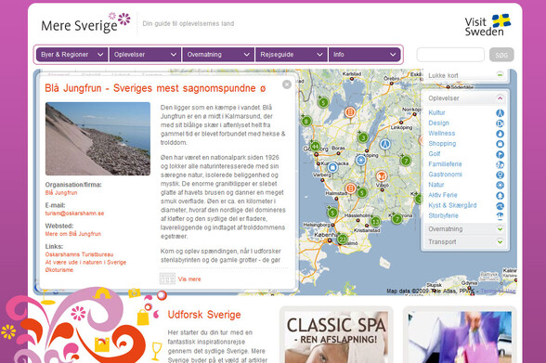Click the Kultur category icon
The width and height of the screenshot is (546, 363).
coord(500,112)
